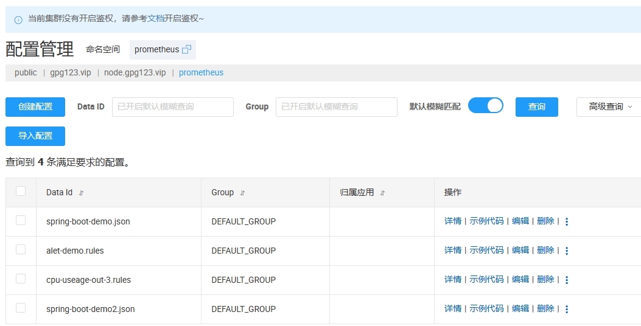641x326 pixels.
Task: Tick the checkbox for spring-boot-demo2.json row
Action: [21, 308]
